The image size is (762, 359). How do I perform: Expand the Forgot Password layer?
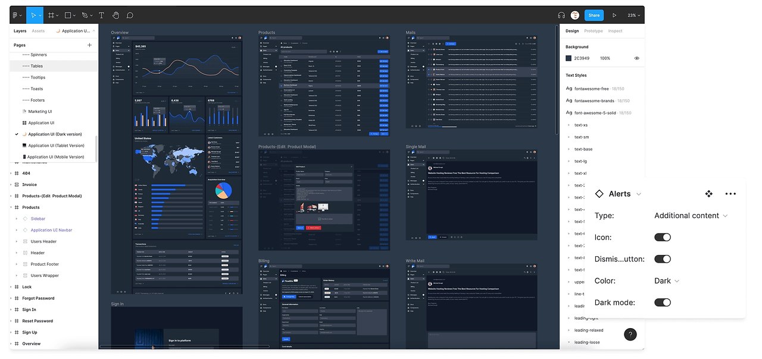(11, 298)
